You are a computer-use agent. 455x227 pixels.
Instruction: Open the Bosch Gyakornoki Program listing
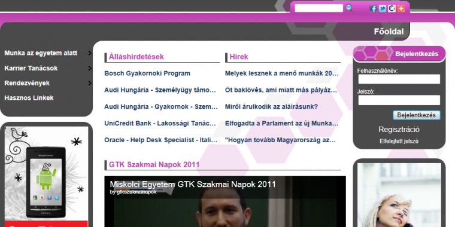click(147, 73)
